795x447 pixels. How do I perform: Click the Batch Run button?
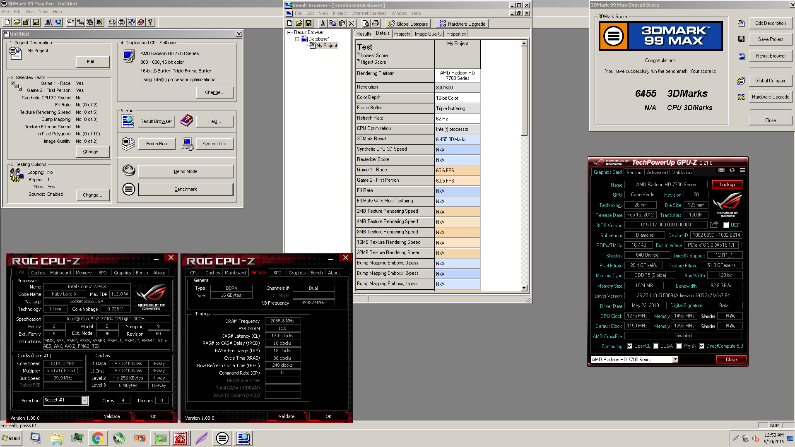(x=157, y=144)
